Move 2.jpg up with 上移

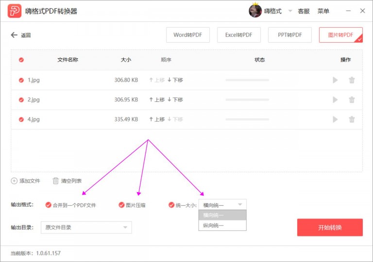157,99
